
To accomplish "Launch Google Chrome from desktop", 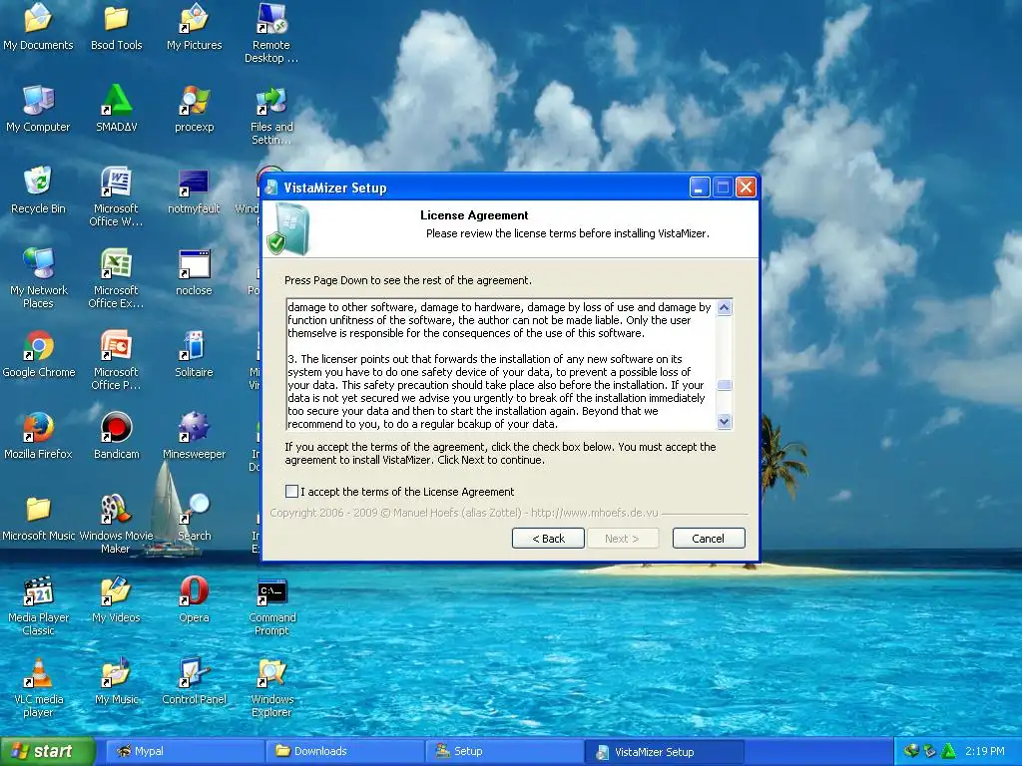I will click(x=38, y=354).
